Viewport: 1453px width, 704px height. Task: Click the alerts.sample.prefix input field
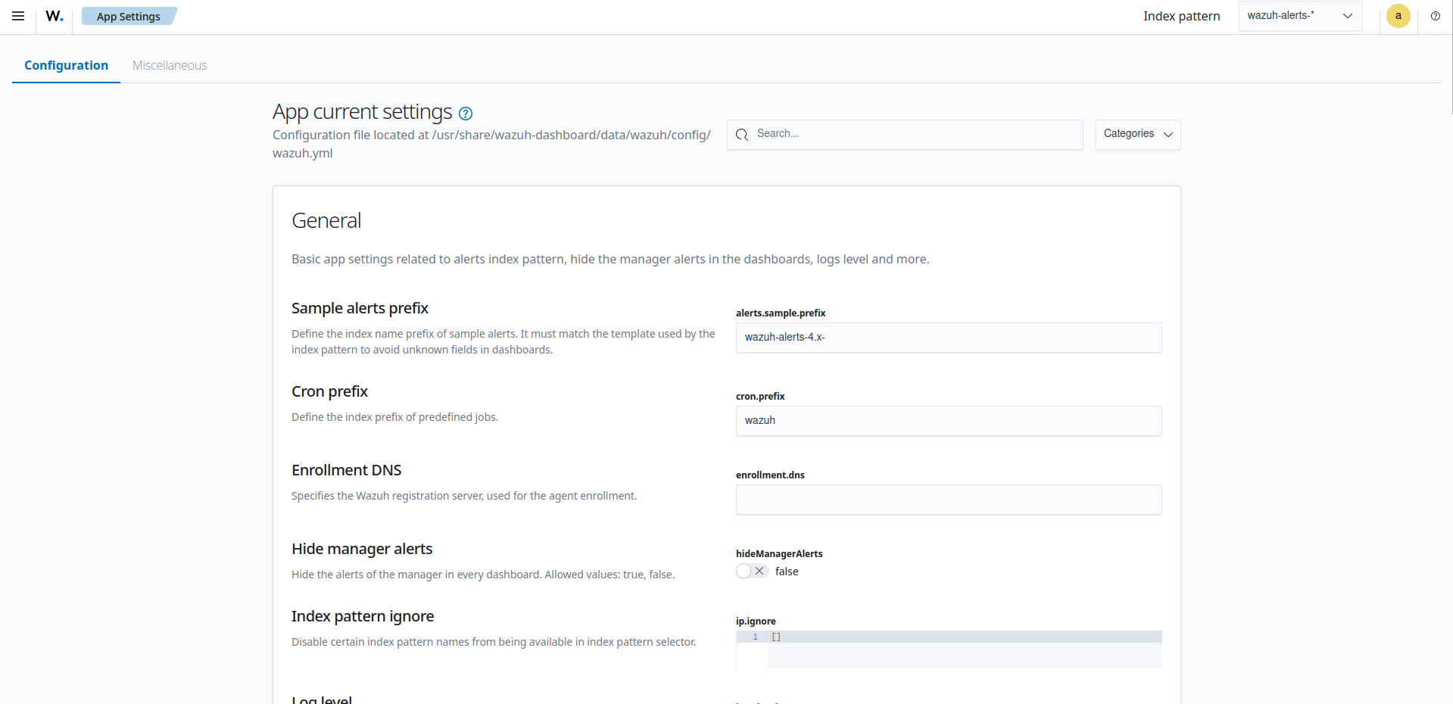(x=949, y=338)
